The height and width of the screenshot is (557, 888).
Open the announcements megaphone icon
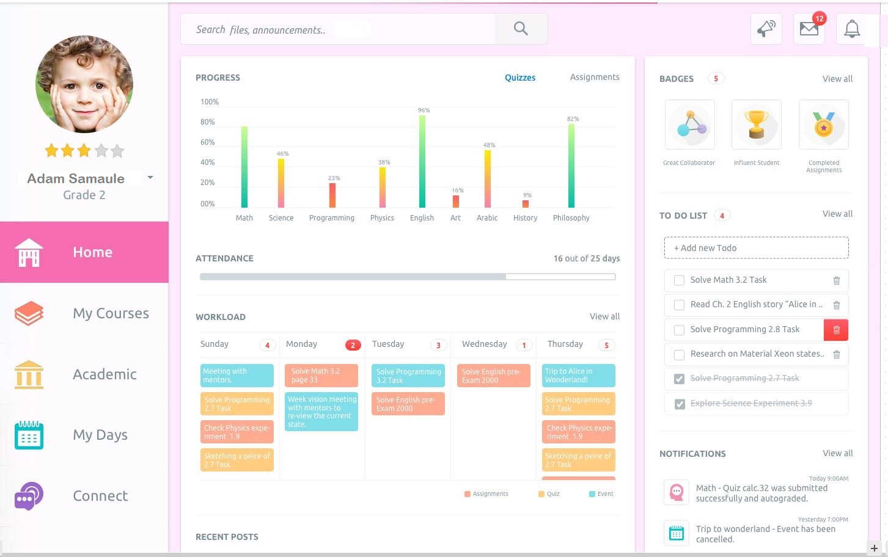point(766,29)
